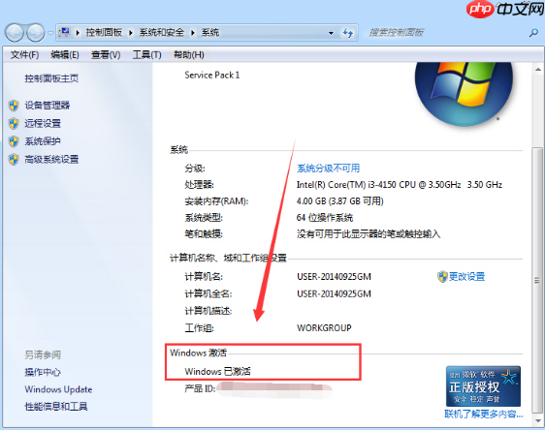Expand the arrow before 系统 in breadcrumb

(x=193, y=33)
